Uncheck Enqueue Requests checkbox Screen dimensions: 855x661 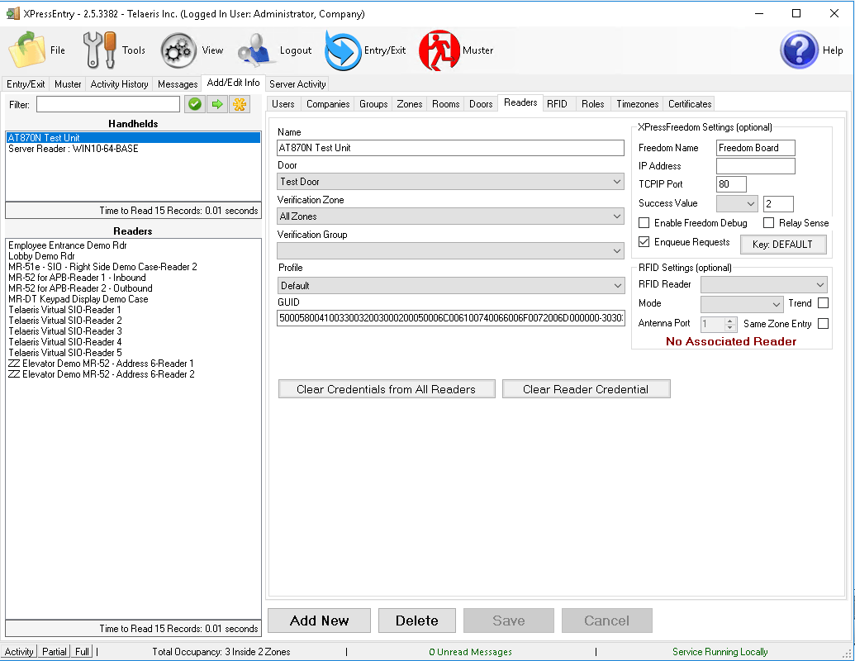(644, 242)
